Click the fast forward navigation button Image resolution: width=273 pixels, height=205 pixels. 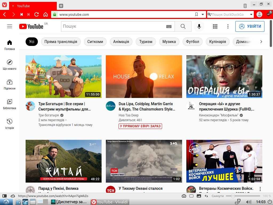tap(29, 14)
